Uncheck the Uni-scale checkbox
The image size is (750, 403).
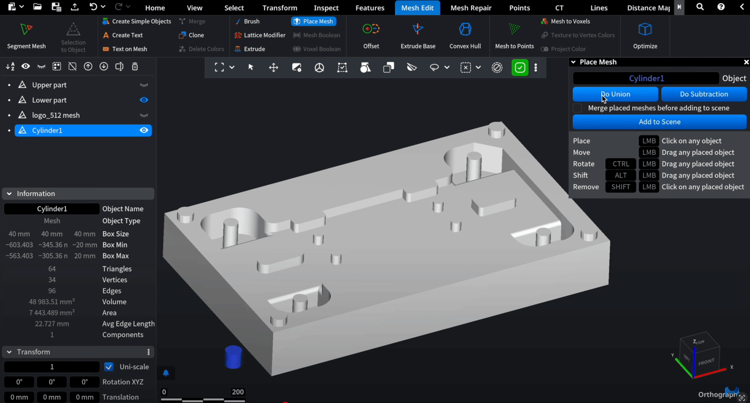pyautogui.click(x=109, y=367)
